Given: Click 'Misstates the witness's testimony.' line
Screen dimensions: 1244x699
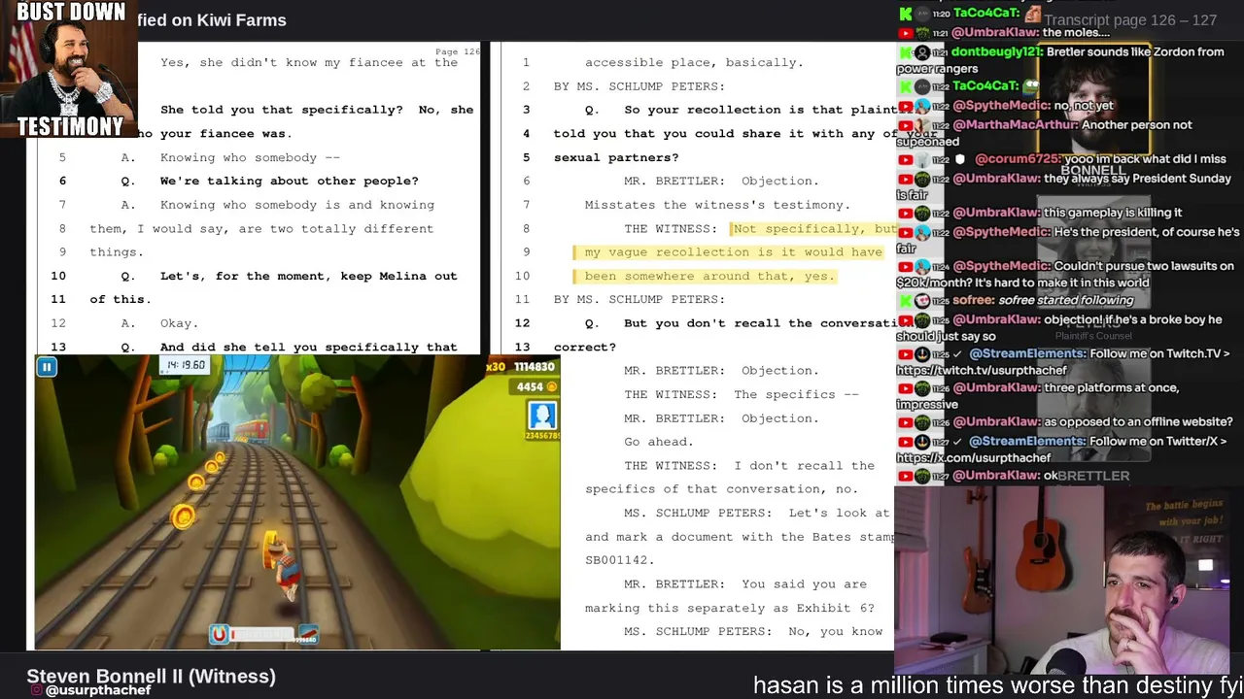Looking at the screenshot, I should pos(717,205).
